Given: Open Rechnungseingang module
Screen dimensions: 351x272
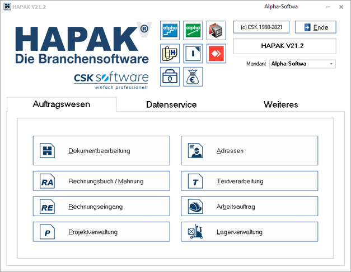Looking at the screenshot, I should pyautogui.click(x=101, y=206).
